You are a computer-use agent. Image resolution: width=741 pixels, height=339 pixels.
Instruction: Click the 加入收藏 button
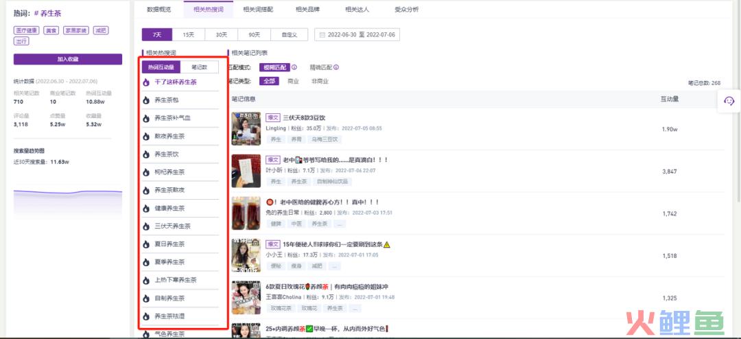click(x=67, y=59)
